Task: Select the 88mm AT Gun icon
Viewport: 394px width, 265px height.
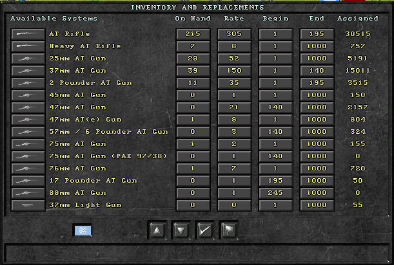Action: pyautogui.click(x=28, y=193)
